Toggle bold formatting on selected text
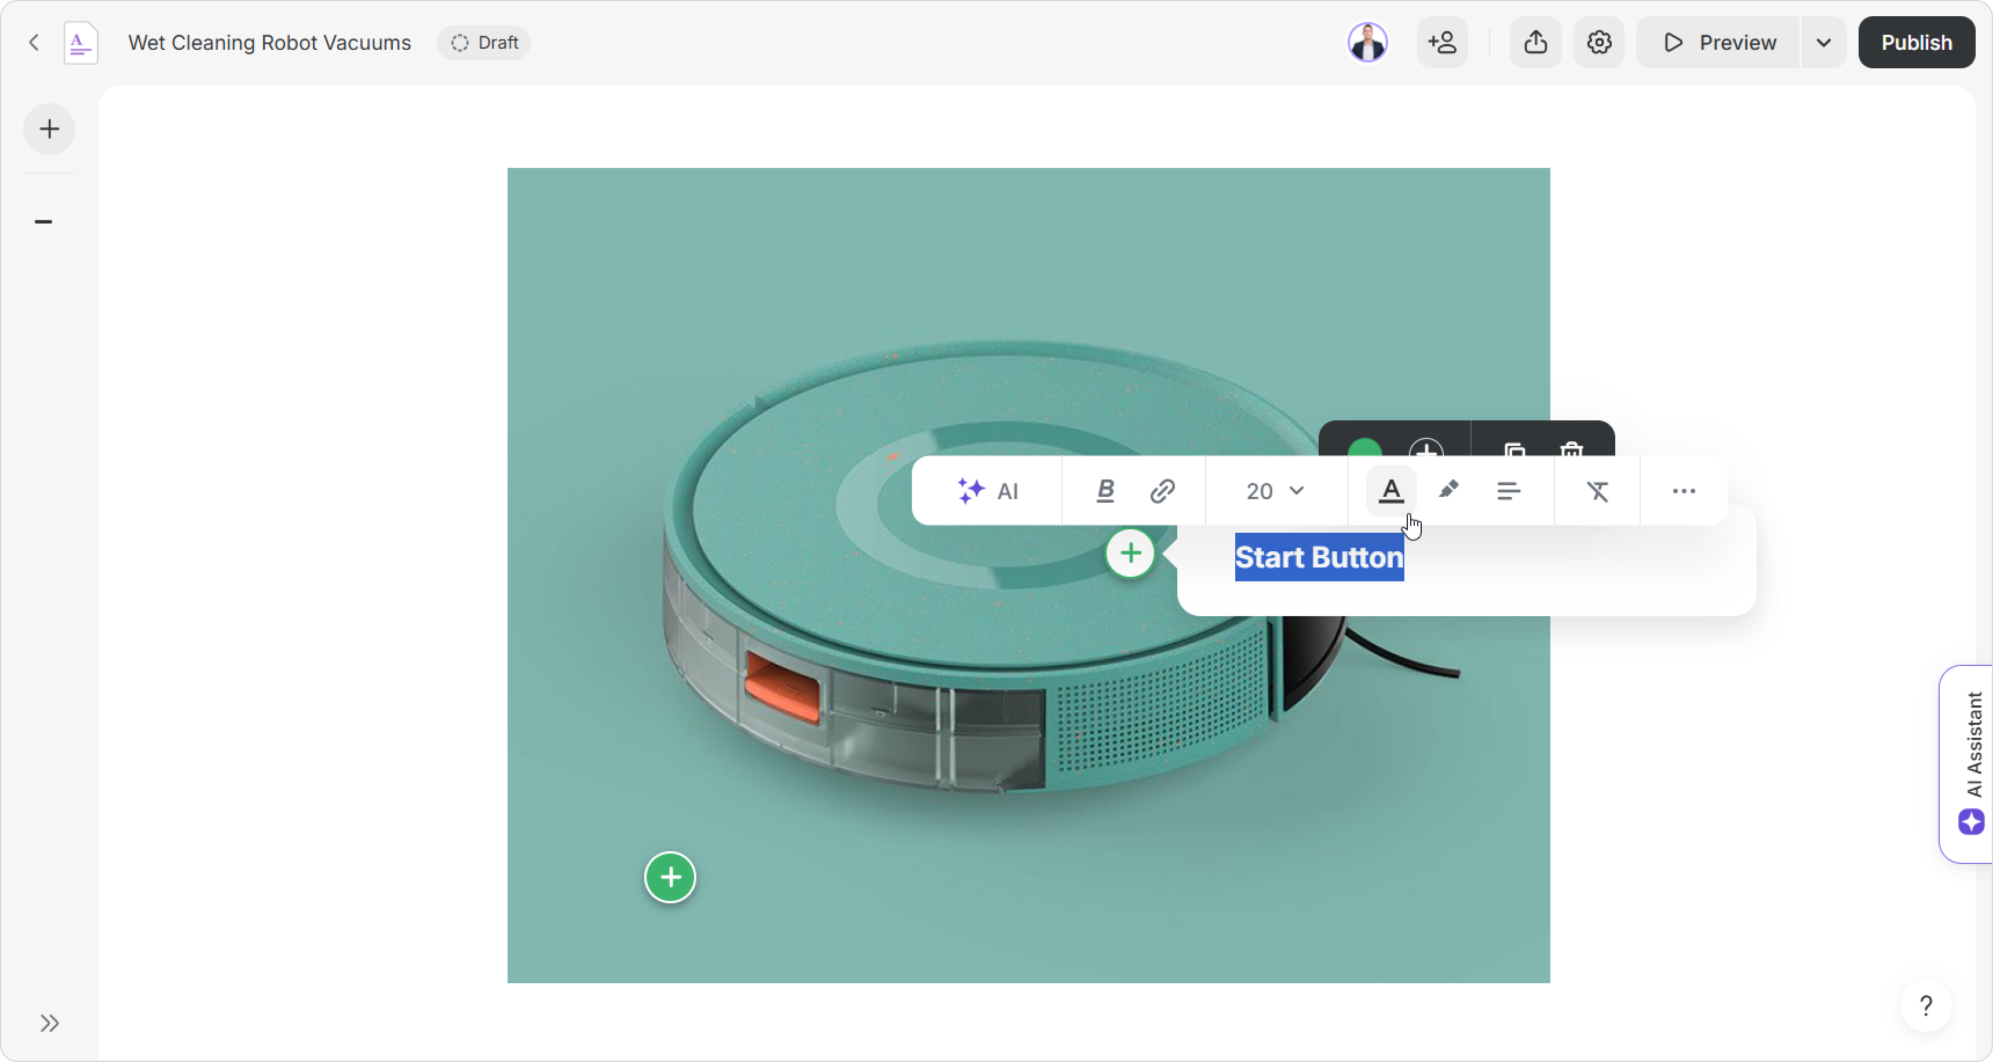The height and width of the screenshot is (1062, 1993). (1105, 491)
